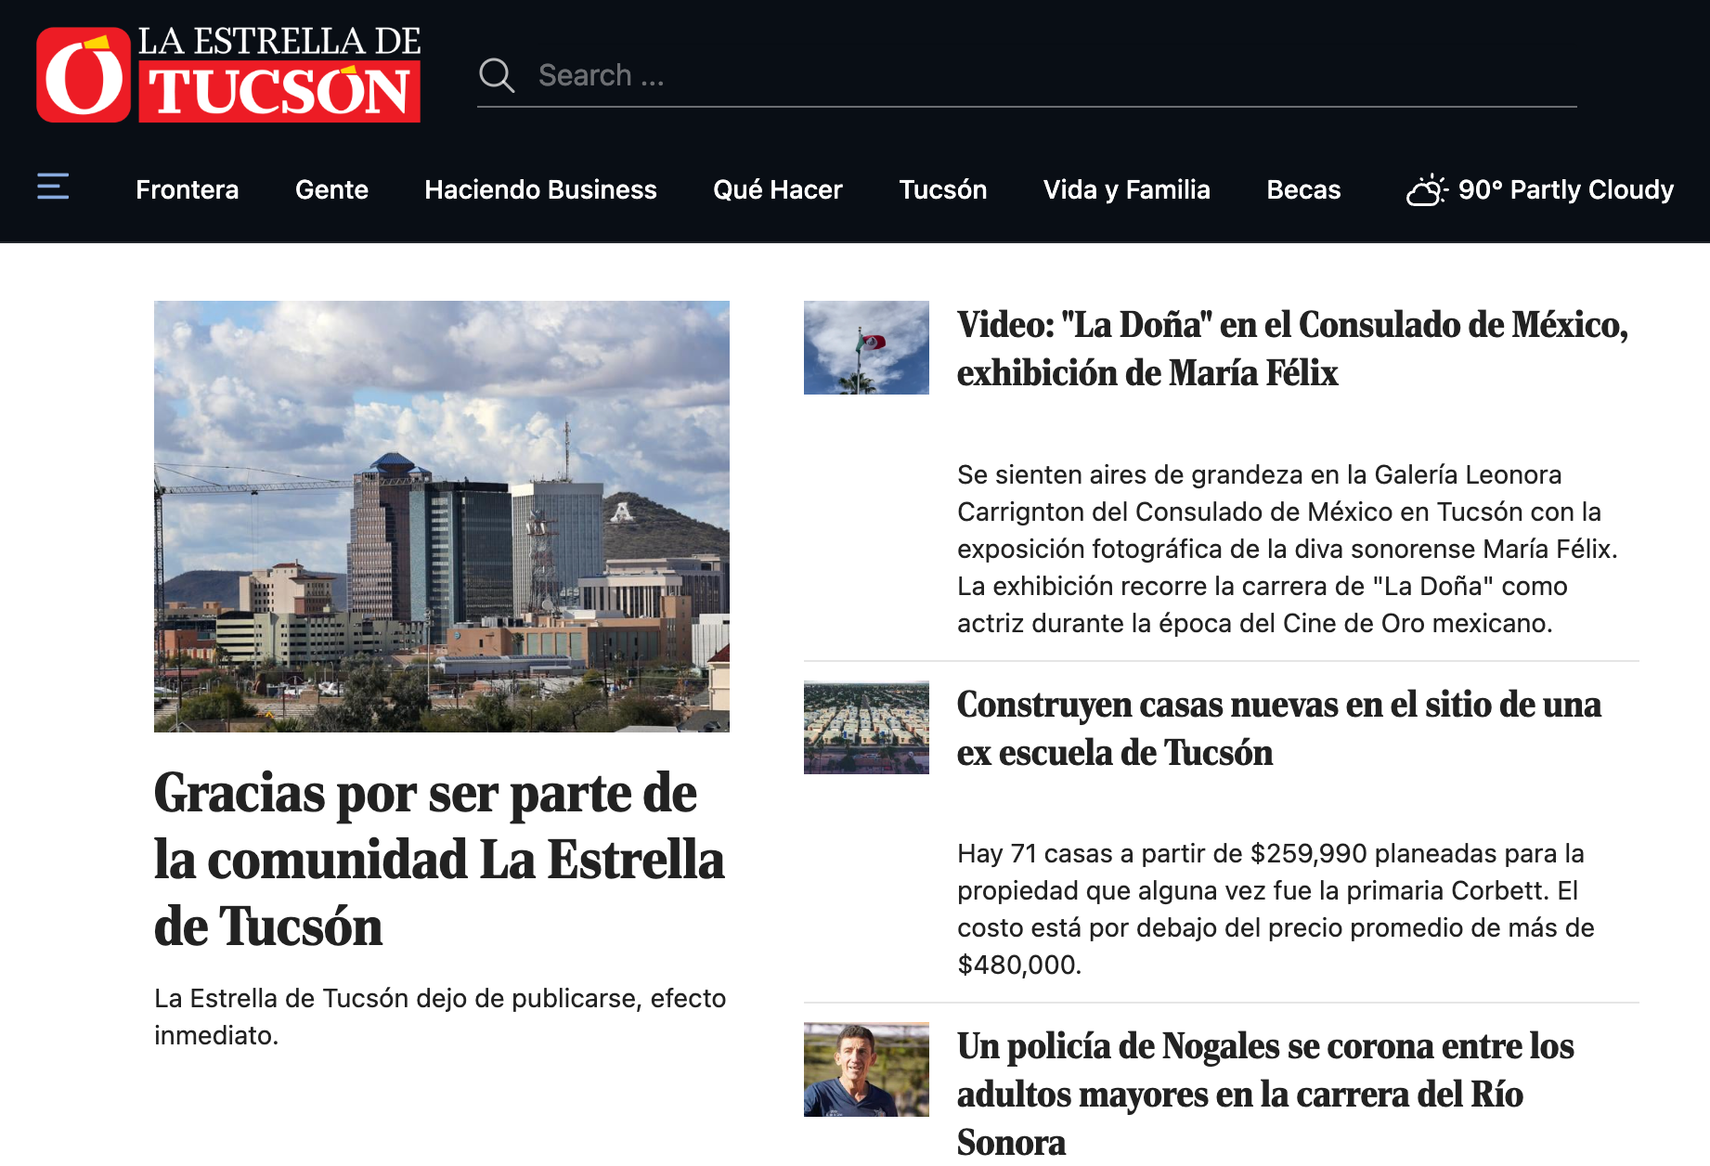Open the 'La Doña' Consulado headline
The height and width of the screenshot is (1166, 1710).
(1292, 348)
